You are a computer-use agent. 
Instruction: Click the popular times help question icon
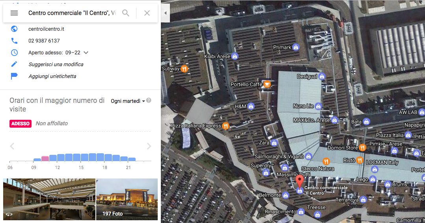point(149,100)
